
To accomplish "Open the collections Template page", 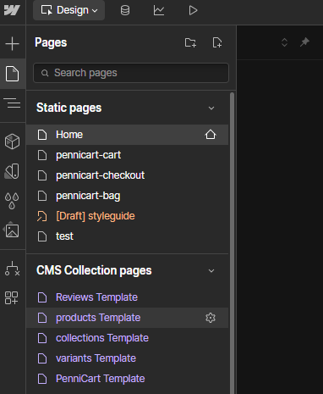I will pos(128,338).
